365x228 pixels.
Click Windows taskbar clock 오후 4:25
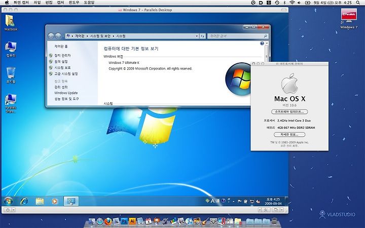(273, 200)
